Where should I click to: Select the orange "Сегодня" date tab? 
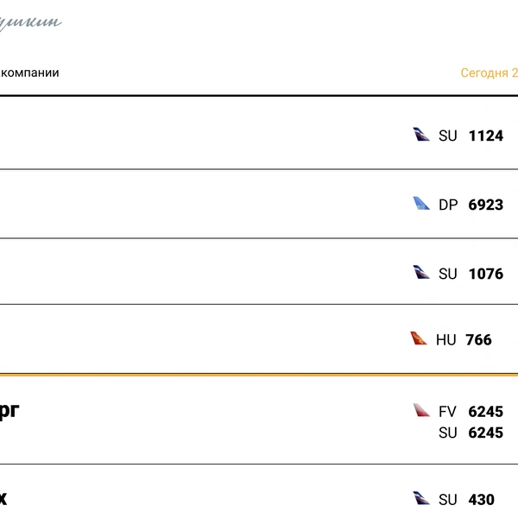click(489, 73)
